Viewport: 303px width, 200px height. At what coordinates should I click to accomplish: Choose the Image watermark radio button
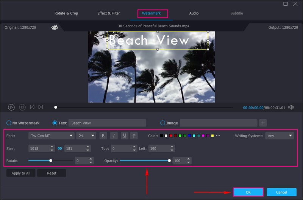tap(163, 123)
